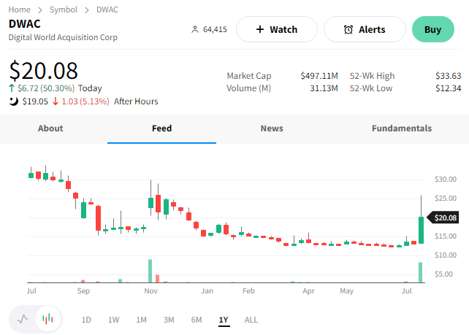469x335 pixels.
Task: Click the after-hours moon icon
Action: (13, 101)
